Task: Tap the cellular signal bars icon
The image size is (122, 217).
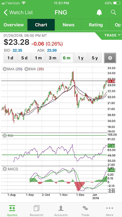Action: (4, 3)
